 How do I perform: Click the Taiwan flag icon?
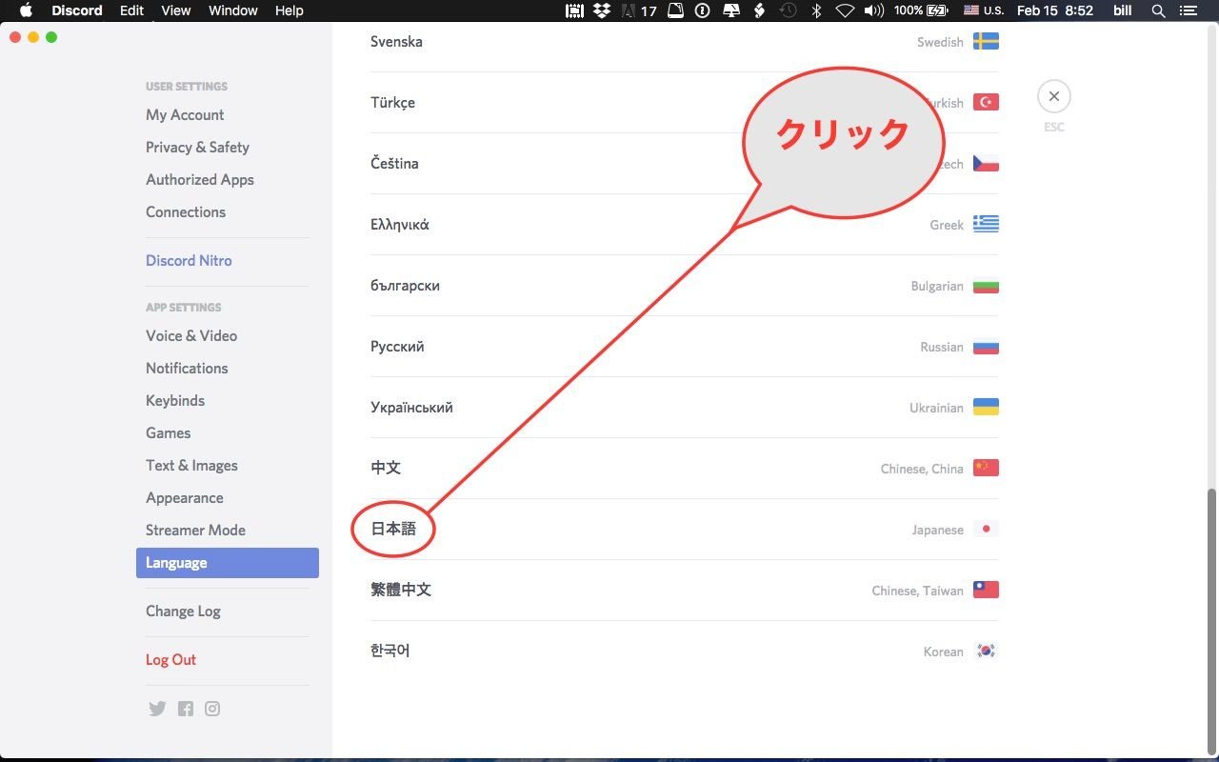coord(986,591)
